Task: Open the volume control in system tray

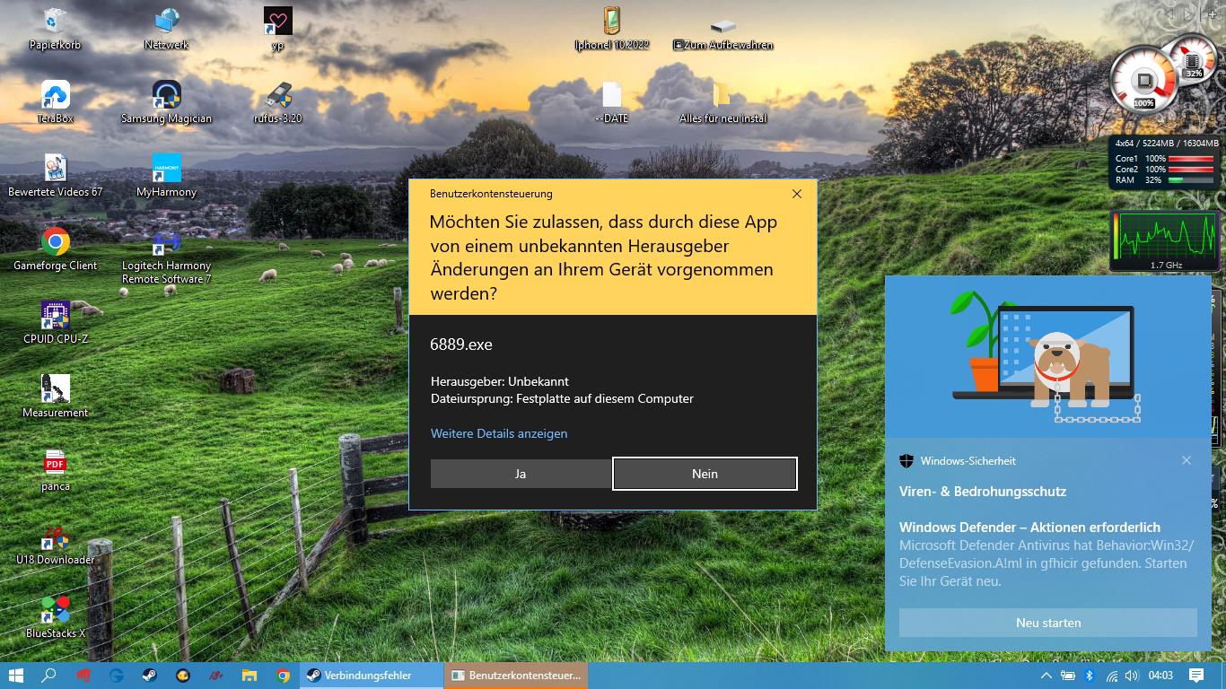Action: [x=1132, y=676]
